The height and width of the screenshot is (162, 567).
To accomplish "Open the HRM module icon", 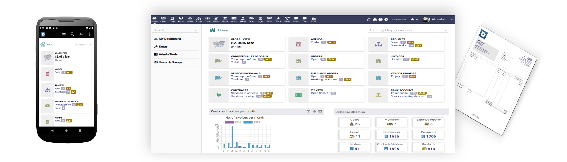I will click(243, 19).
